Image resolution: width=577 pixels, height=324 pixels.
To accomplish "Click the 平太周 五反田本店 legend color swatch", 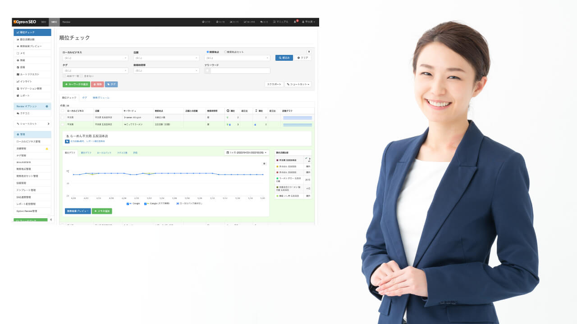I will tap(277, 160).
